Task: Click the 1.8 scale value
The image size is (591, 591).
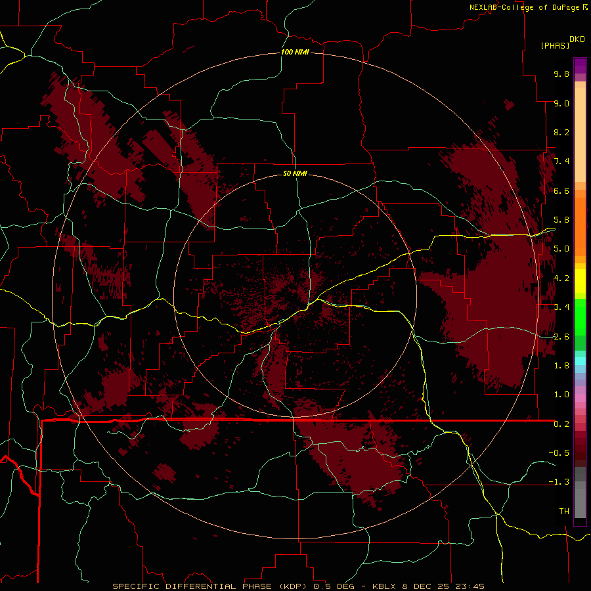Action: click(x=561, y=366)
